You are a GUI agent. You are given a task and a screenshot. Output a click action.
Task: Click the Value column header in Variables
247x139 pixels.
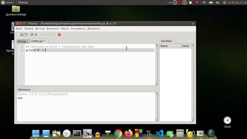pos(186,46)
